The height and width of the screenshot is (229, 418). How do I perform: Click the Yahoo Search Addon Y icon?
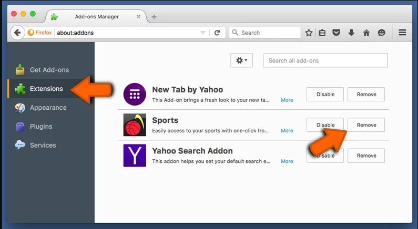(135, 155)
